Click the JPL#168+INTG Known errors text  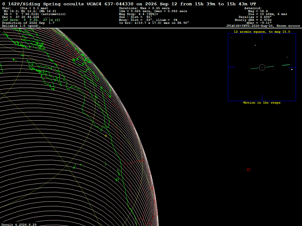[x=263, y=26]
